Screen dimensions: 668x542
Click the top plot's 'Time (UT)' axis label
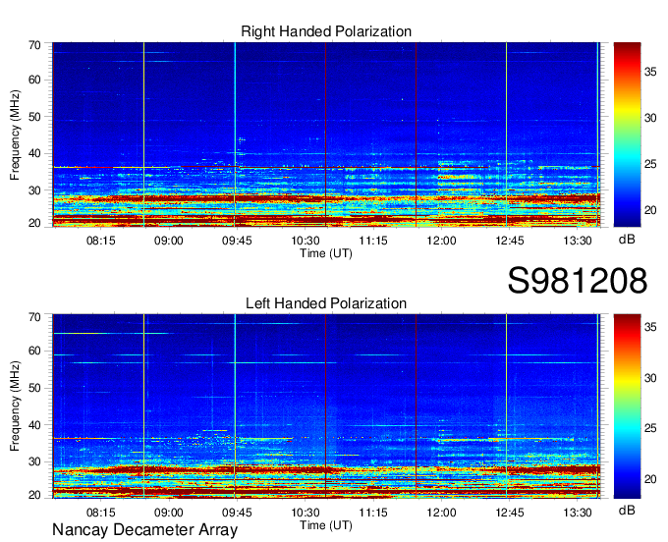(x=326, y=253)
